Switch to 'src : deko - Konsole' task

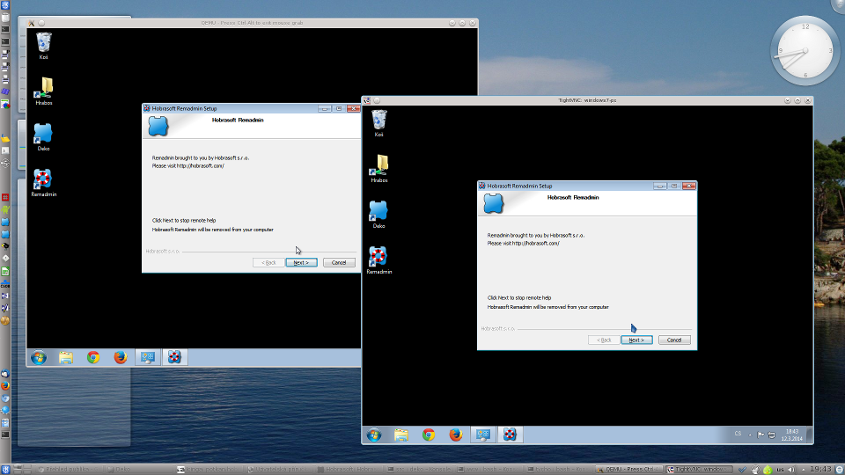[x=421, y=470]
